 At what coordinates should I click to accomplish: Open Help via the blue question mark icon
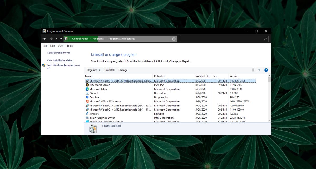click(266, 70)
